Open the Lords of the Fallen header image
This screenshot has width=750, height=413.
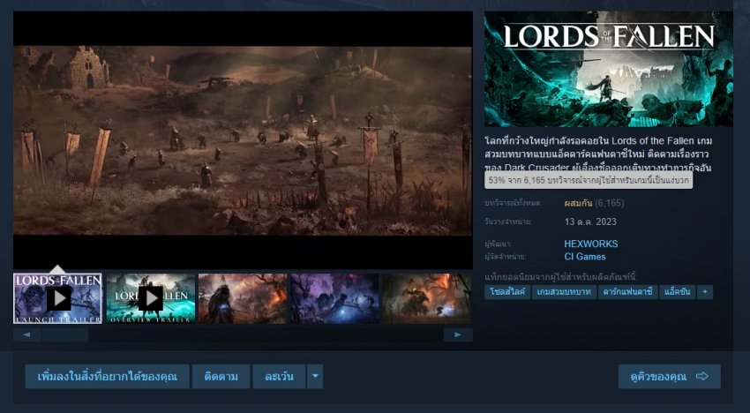pyautogui.click(x=609, y=69)
